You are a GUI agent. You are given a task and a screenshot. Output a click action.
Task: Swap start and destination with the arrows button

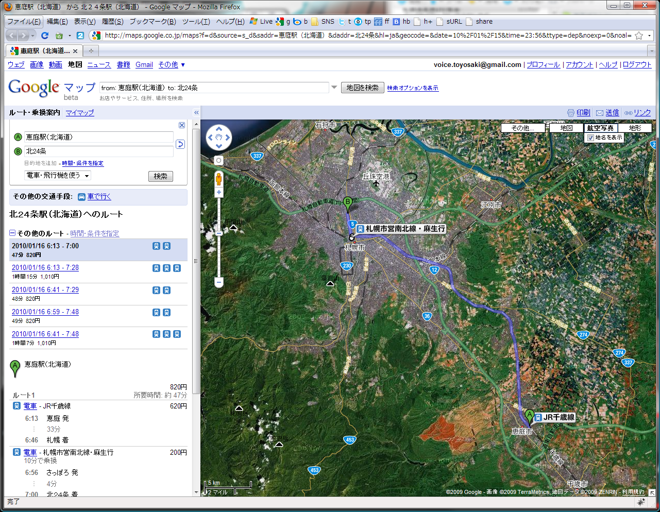tap(180, 144)
